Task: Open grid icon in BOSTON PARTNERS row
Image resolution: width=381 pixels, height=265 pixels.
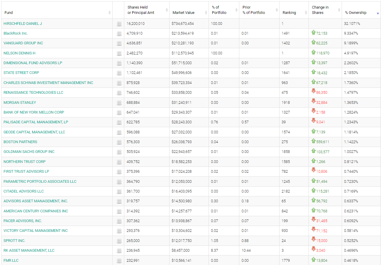Action: coord(119,142)
